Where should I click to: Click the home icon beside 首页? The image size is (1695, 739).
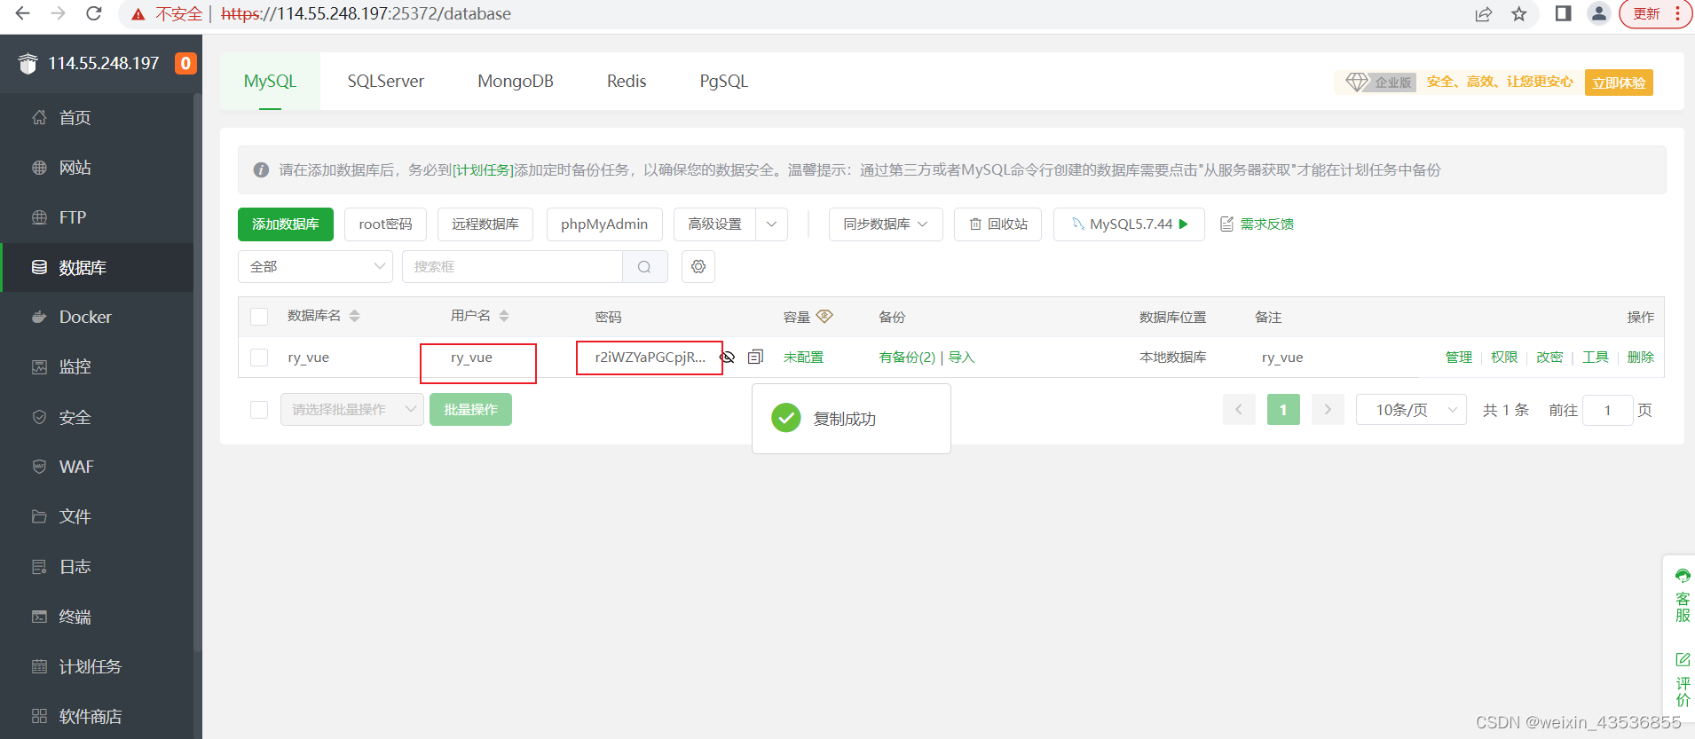tap(39, 117)
